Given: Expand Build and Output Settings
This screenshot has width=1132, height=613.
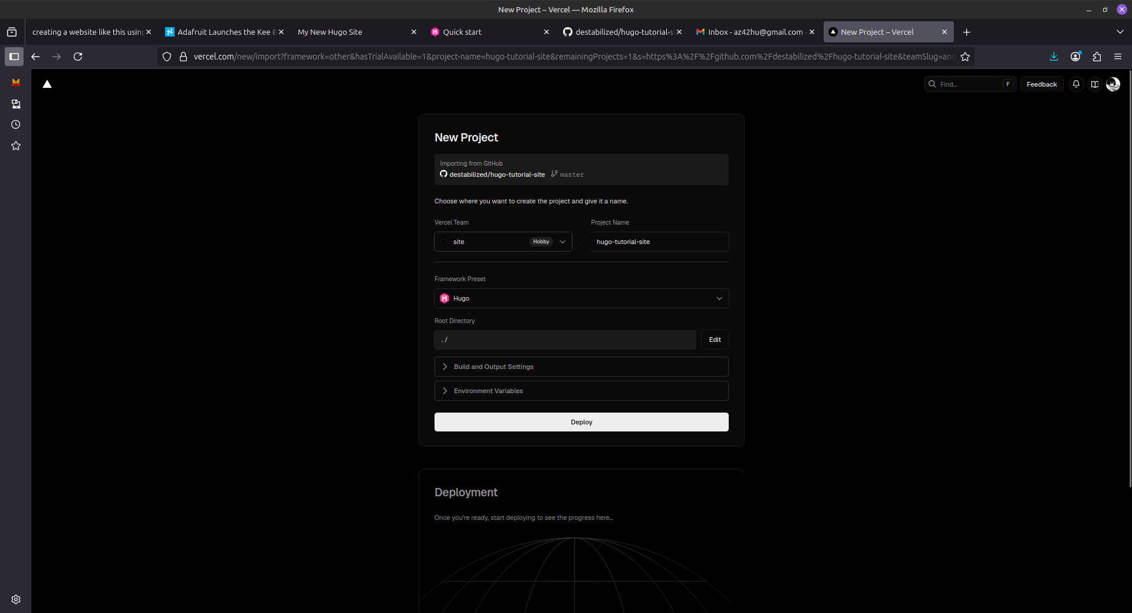Looking at the screenshot, I should coord(581,367).
